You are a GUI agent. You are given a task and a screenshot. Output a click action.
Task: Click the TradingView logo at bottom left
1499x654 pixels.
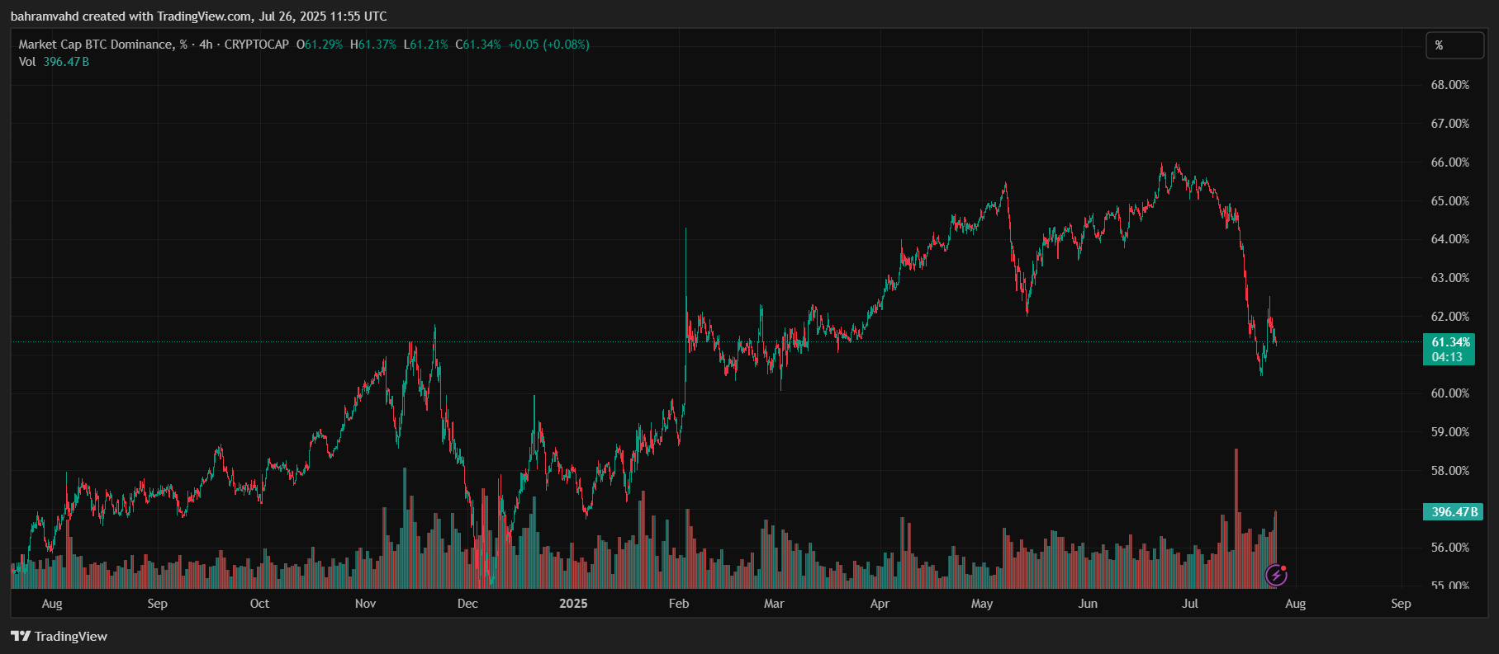[x=59, y=636]
